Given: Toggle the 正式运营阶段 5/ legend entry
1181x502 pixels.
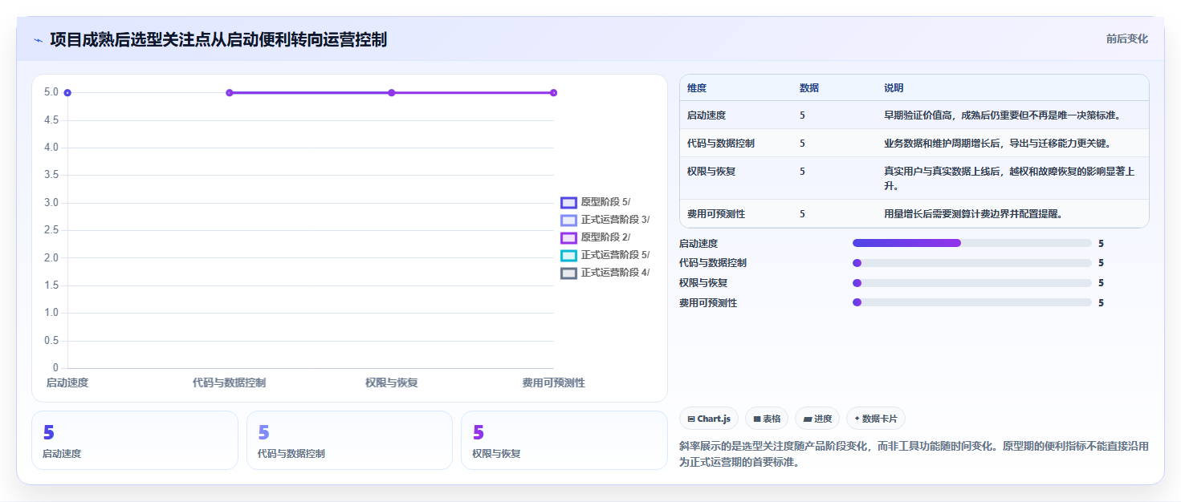Looking at the screenshot, I should coord(605,255).
